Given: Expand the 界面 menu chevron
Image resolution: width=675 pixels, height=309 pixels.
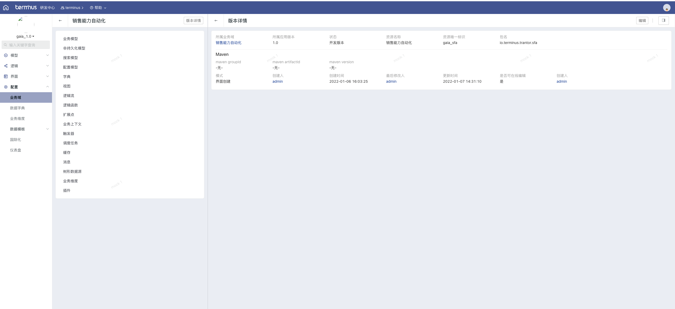Looking at the screenshot, I should pyautogui.click(x=48, y=76).
